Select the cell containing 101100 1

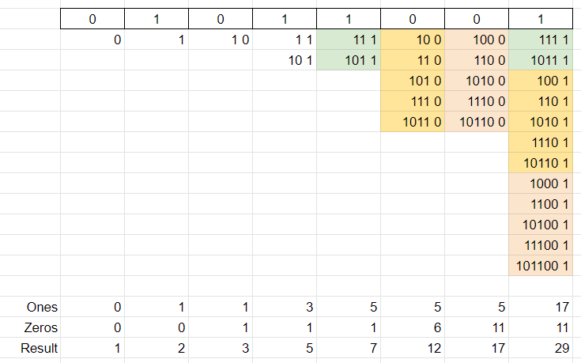(x=541, y=266)
